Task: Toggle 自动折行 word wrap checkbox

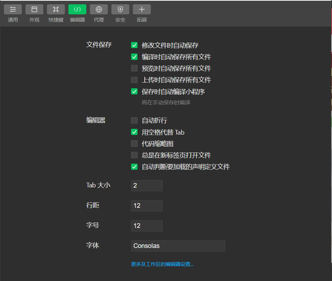Action: [x=134, y=120]
